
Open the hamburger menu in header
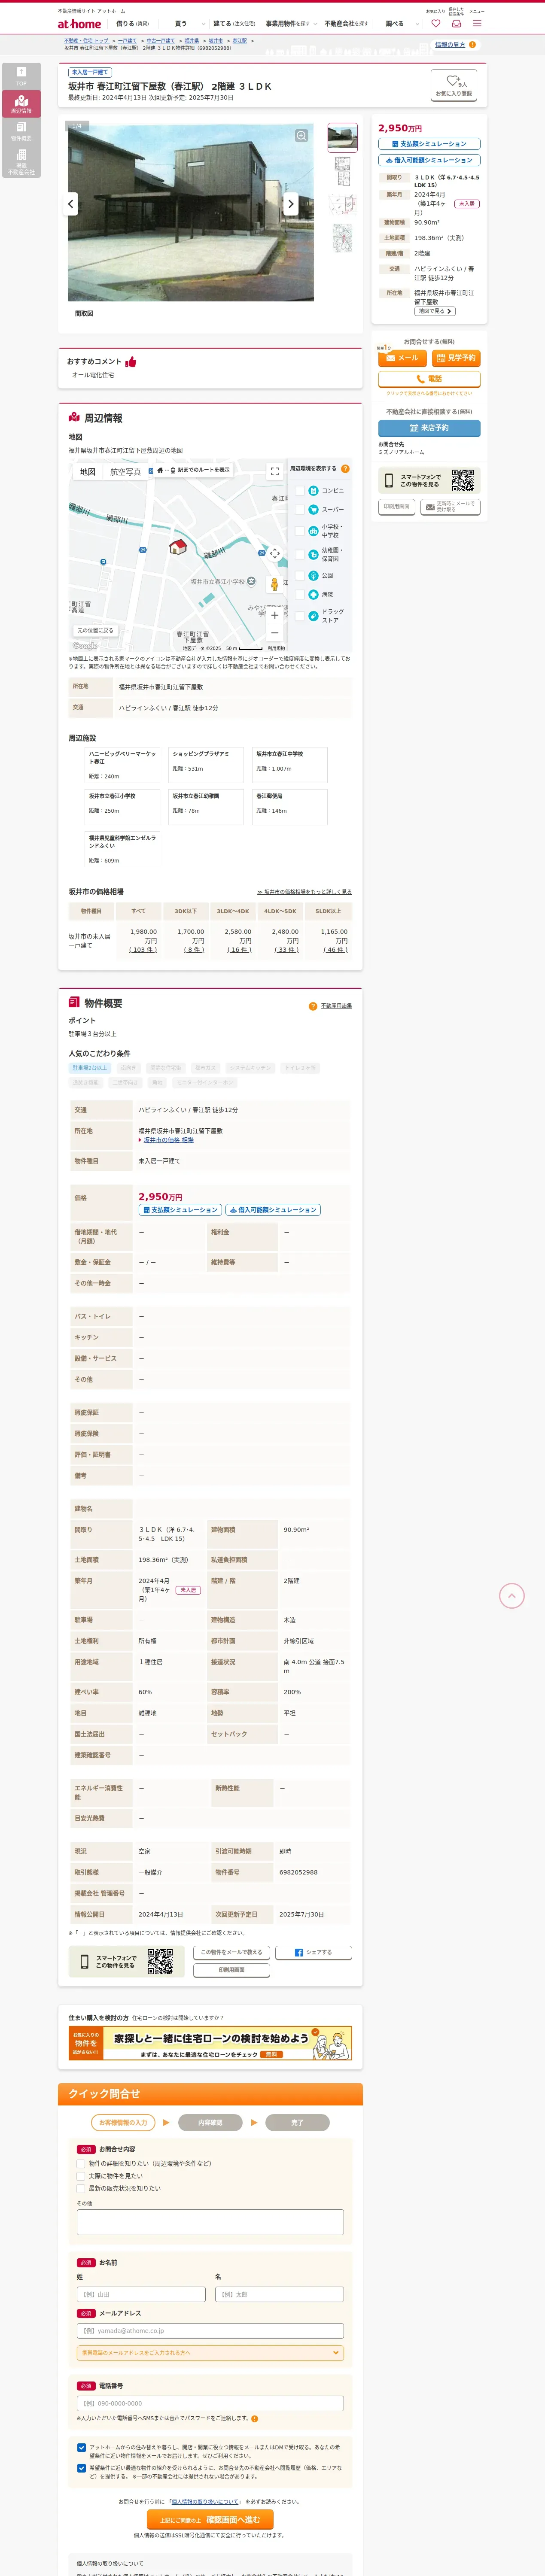coord(477,23)
